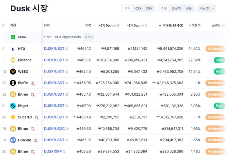228x156 pixels.
Task: Click the 스폰서 sponsored badge
Action: point(89,37)
